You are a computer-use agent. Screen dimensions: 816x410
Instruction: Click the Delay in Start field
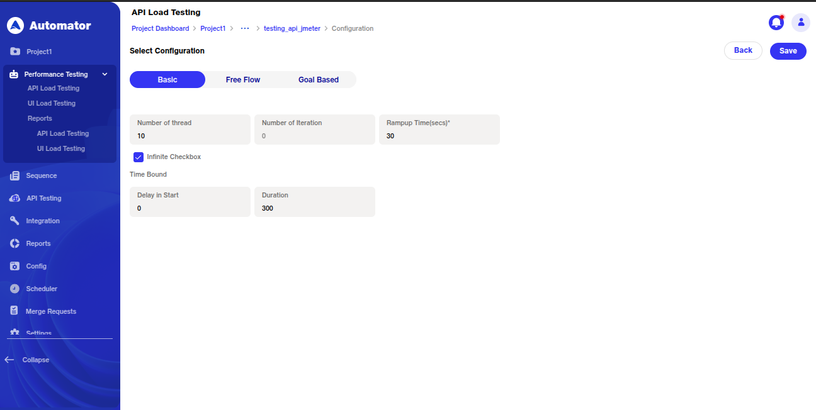click(190, 202)
